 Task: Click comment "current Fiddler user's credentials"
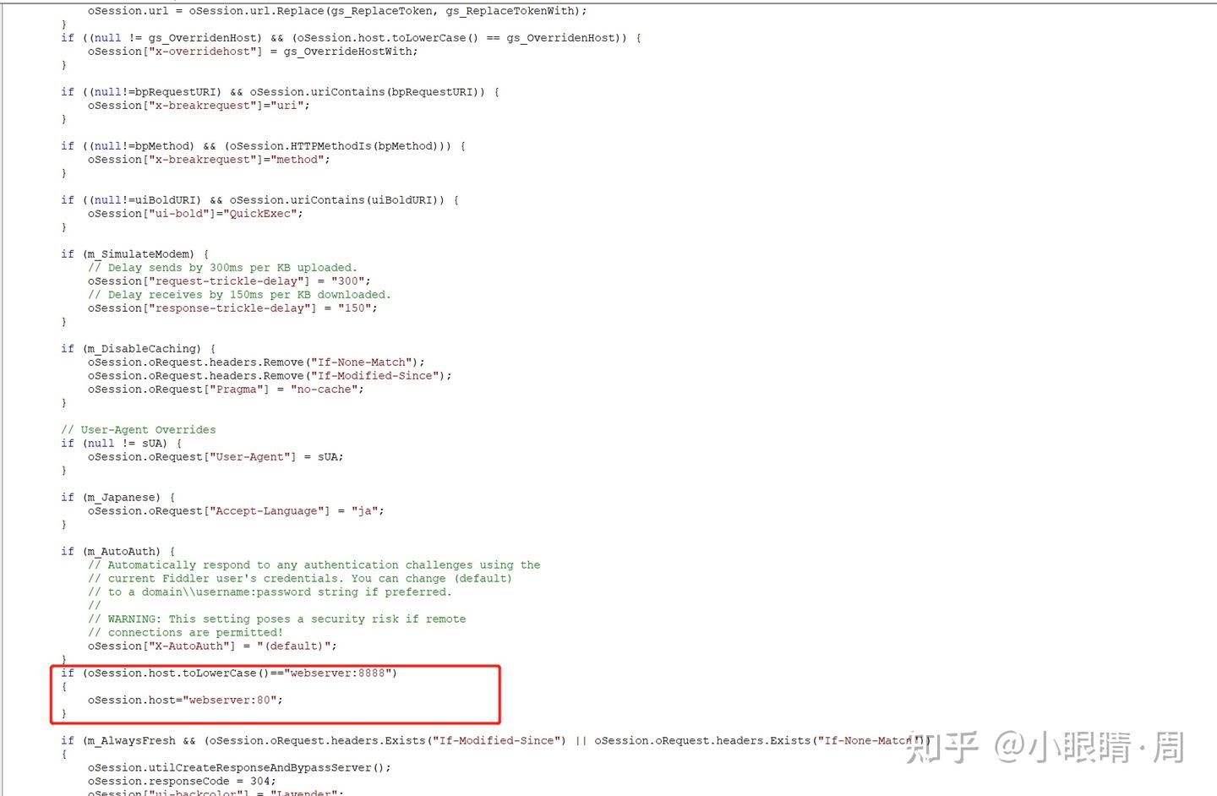[300, 579]
